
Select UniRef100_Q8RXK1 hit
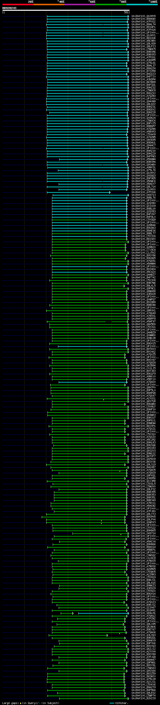pos(143,310)
